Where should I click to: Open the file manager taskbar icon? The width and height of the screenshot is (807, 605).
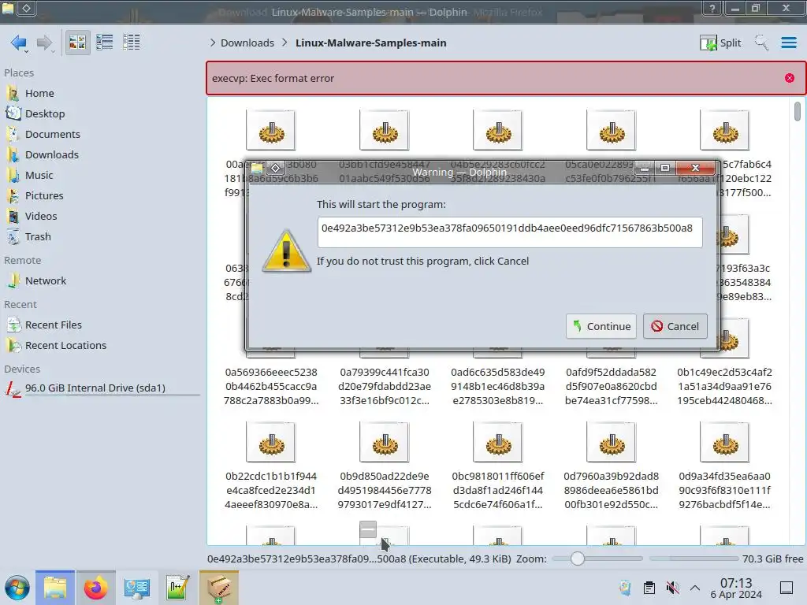pyautogui.click(x=55, y=588)
